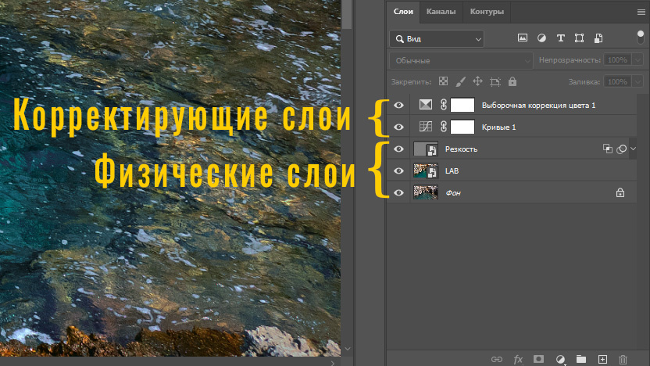Open the fx layer style menu
650x366 pixels.
518,360
